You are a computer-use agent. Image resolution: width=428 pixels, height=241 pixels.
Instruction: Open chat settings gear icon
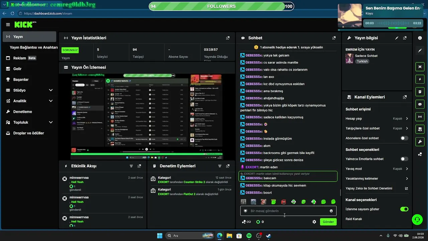tap(314, 222)
